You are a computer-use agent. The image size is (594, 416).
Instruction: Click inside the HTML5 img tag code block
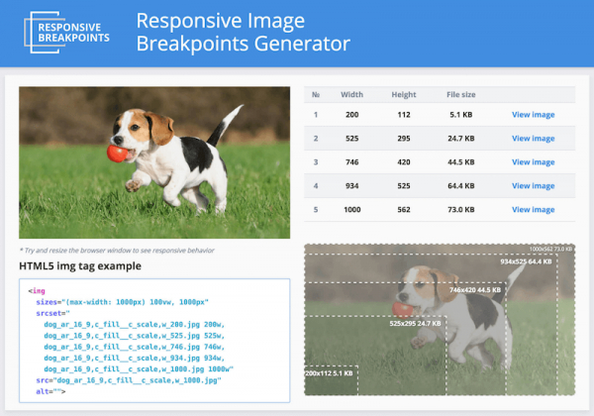[x=153, y=342]
